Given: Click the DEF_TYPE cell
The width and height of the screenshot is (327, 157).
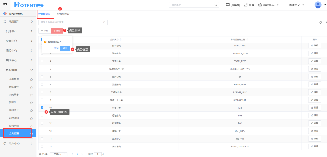Looking at the screenshot, I should (x=240, y=131).
